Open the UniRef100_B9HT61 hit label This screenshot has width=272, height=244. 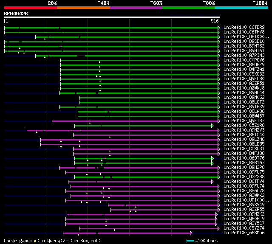tap(244, 51)
